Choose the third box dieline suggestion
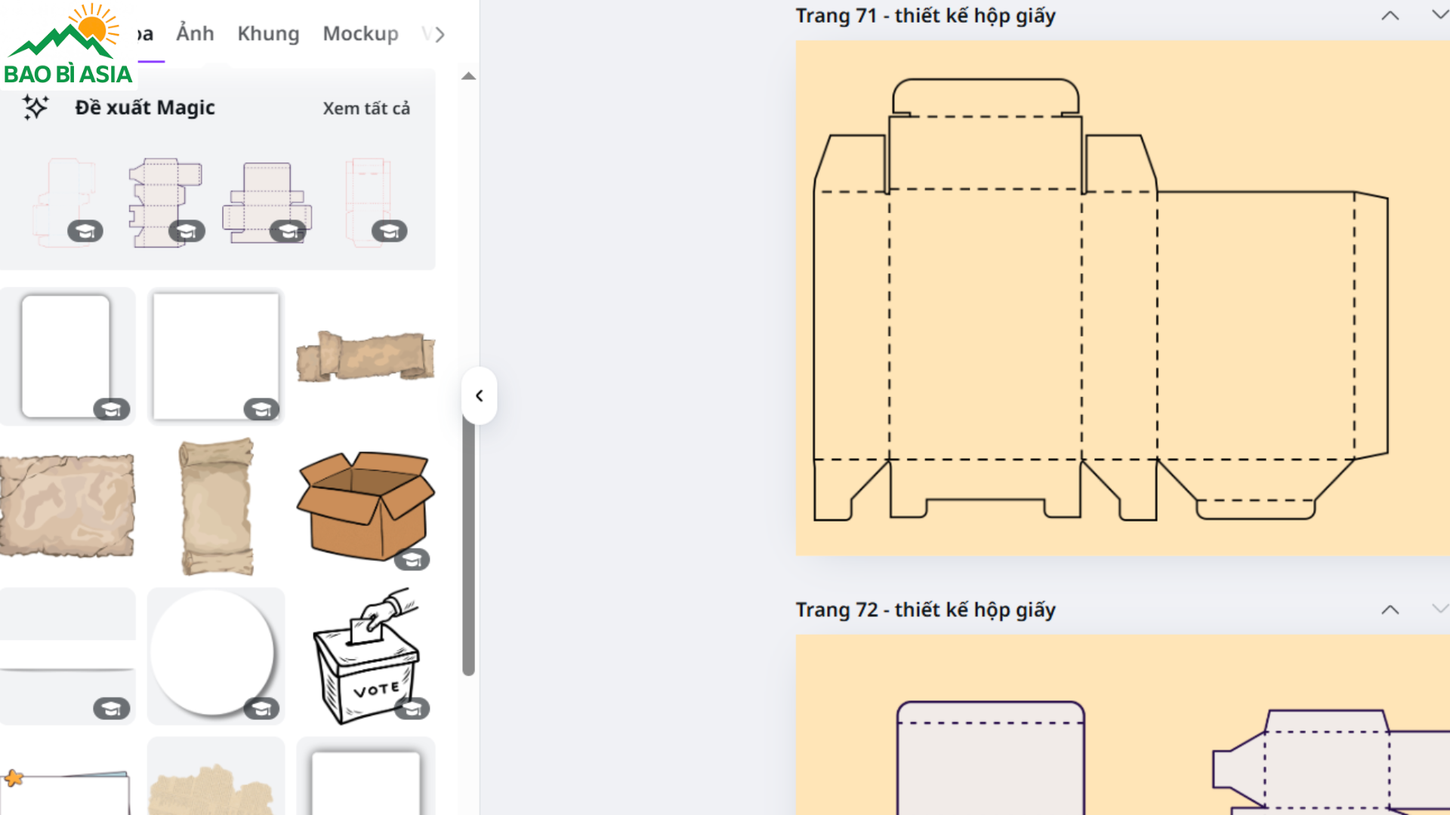 [266, 202]
